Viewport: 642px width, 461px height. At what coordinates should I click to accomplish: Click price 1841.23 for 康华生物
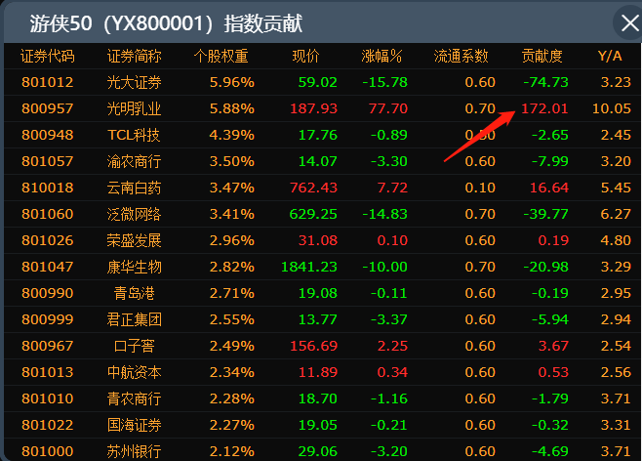click(x=309, y=267)
